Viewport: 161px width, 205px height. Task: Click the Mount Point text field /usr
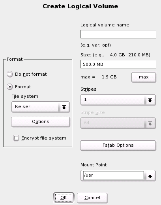click(113, 175)
